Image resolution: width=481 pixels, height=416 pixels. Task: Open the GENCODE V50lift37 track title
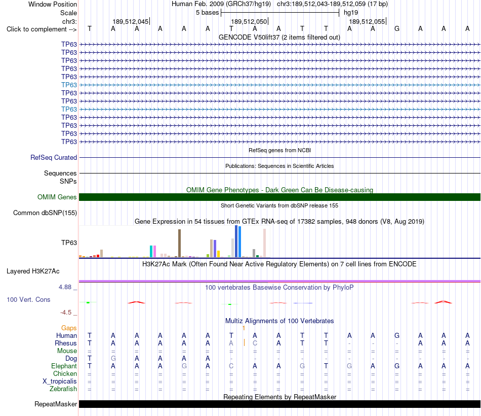(279, 37)
